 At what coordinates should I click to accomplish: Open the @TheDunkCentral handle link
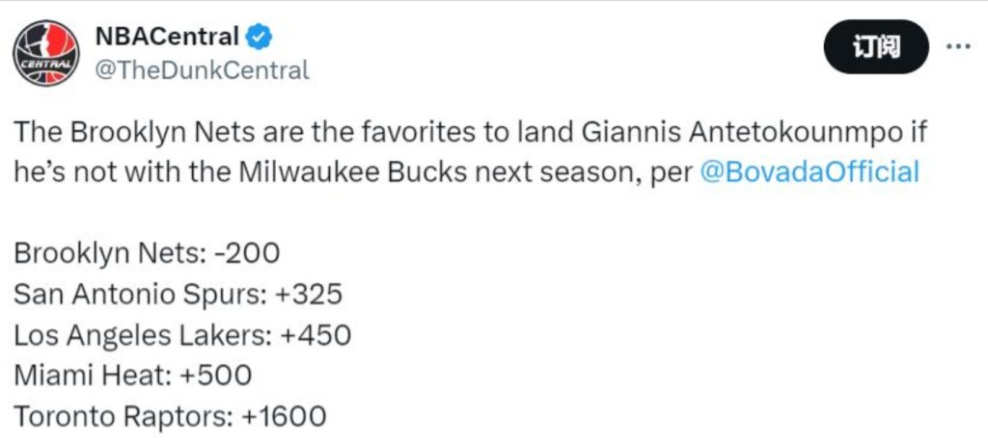[201, 70]
